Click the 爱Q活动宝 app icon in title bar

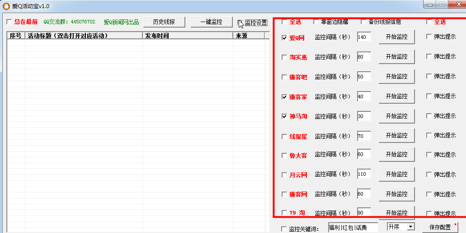pos(6,6)
